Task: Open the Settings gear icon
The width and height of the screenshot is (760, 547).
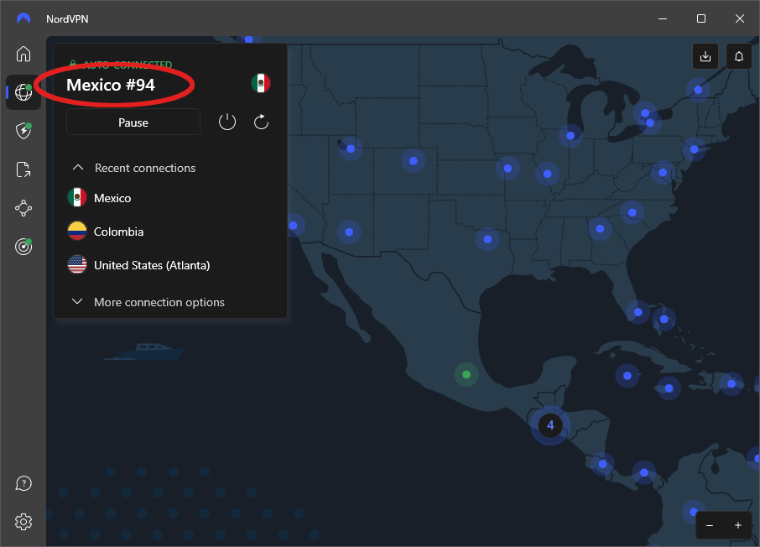Action: pos(23,522)
